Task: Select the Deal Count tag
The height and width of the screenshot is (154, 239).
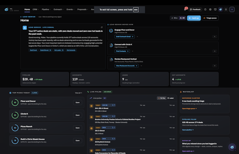Action: (33, 50)
